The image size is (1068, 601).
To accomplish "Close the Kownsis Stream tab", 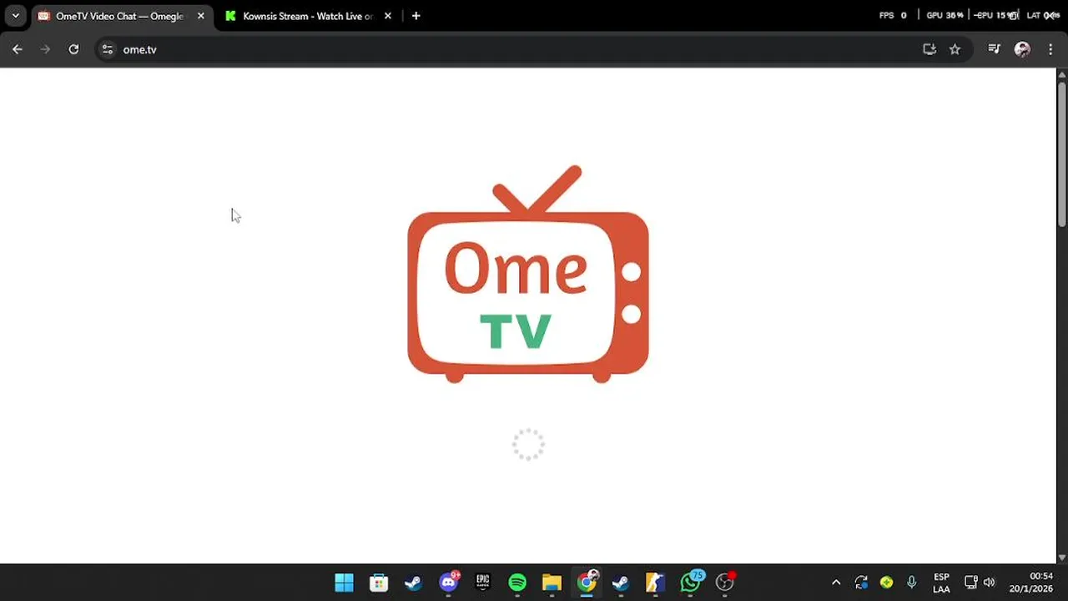I will tap(388, 16).
